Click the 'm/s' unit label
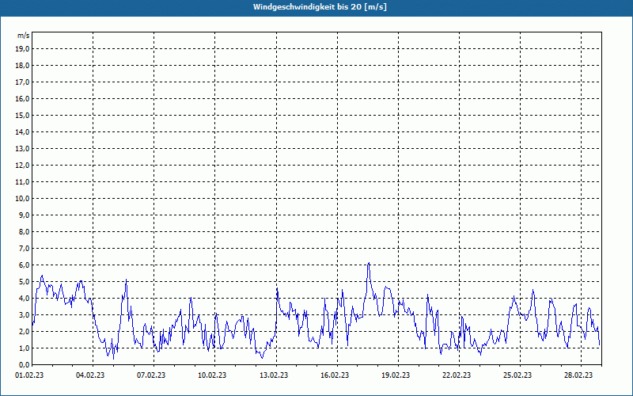 tap(23, 36)
